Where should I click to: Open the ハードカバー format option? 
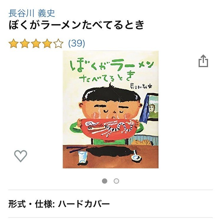[84, 204]
